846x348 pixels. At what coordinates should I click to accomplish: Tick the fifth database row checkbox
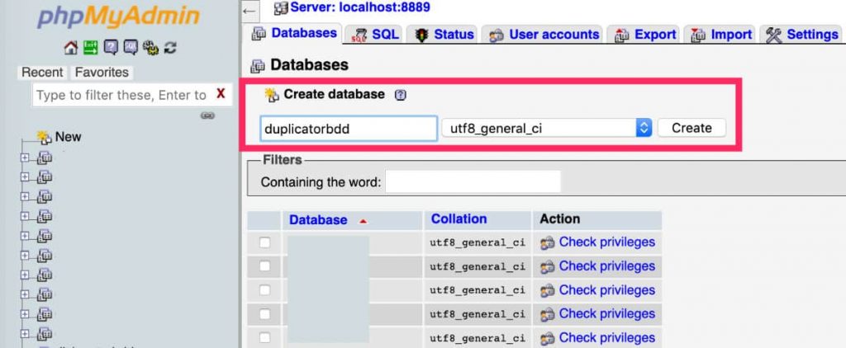coord(264,337)
